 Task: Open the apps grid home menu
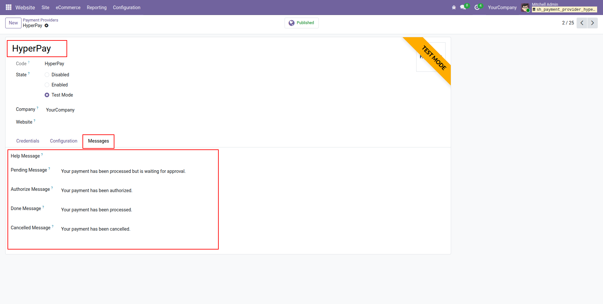(x=8, y=7)
